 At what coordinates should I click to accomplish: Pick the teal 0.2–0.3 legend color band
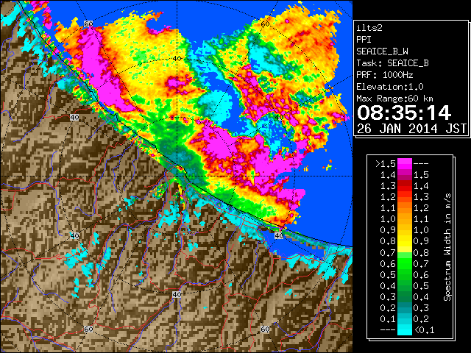pyautogui.click(x=405, y=307)
